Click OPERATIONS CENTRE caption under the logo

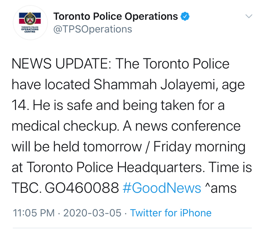(30, 30)
